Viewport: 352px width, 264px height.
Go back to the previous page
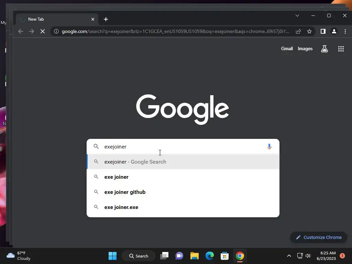(21, 31)
